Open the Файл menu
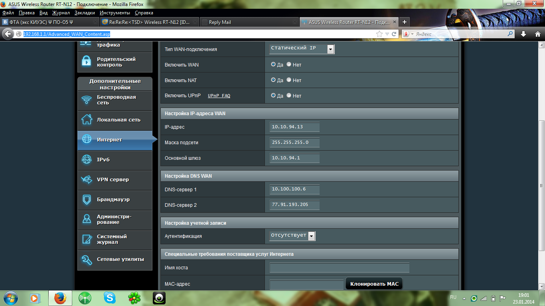The image size is (545, 306). [8, 13]
